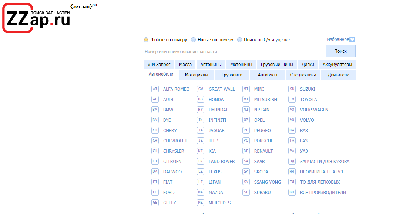Click the GE badge icon for Geely
The width and height of the screenshot is (403, 214).
155,203
